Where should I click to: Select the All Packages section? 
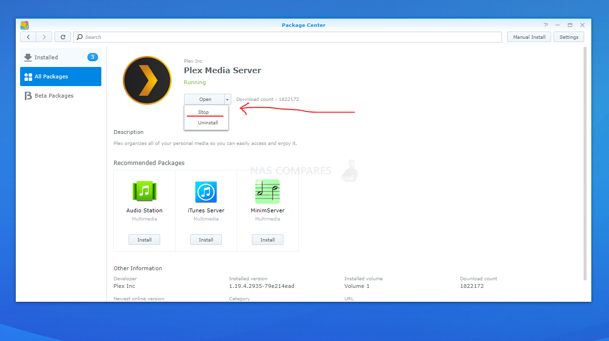61,77
